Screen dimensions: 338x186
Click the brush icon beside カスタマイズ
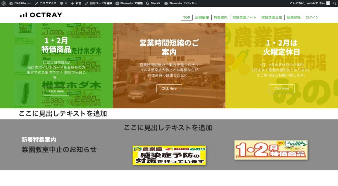(x=37, y=3)
